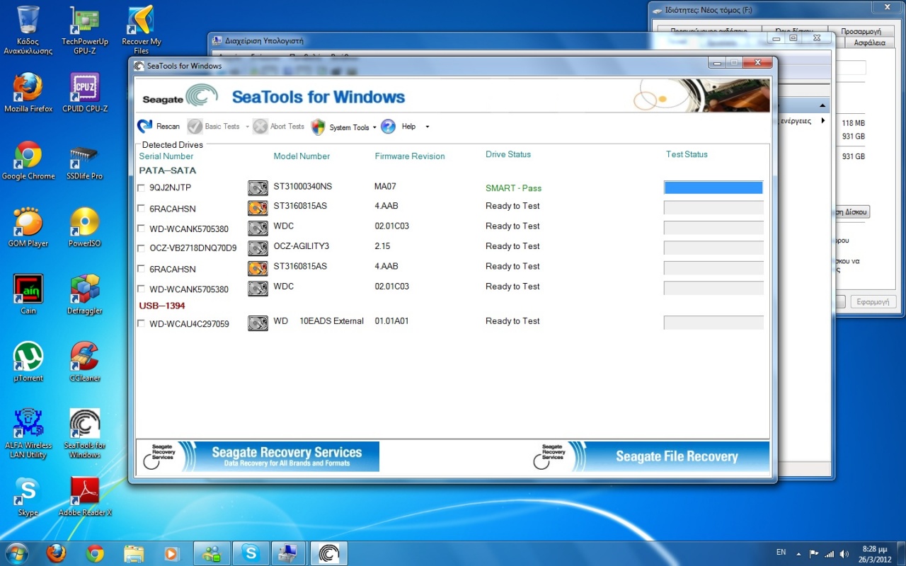This screenshot has height=566, width=906.
Task: Click the System Tools menu label
Action: pos(349,127)
